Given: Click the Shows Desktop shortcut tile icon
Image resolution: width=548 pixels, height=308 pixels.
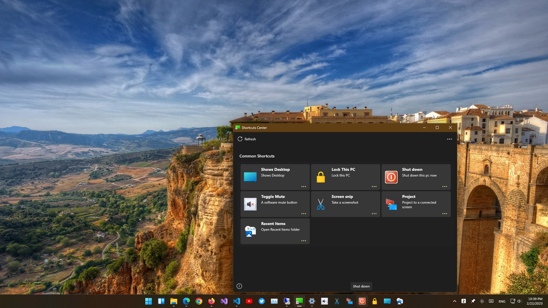Looking at the screenshot, I should tap(250, 177).
